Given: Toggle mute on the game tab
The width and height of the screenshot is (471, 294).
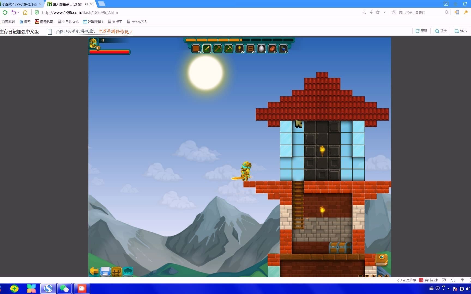Looking at the screenshot, I should [86, 4].
